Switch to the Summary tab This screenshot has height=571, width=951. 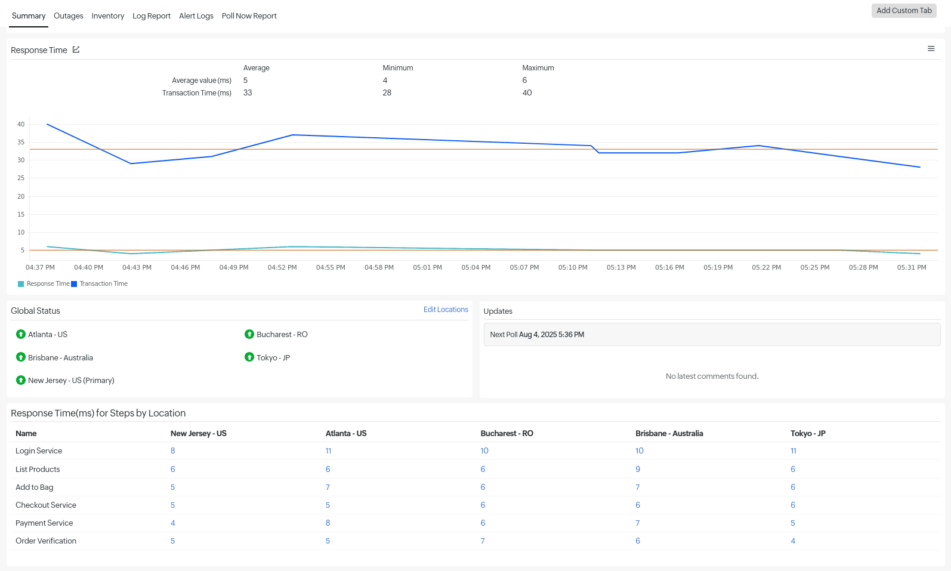(x=29, y=16)
